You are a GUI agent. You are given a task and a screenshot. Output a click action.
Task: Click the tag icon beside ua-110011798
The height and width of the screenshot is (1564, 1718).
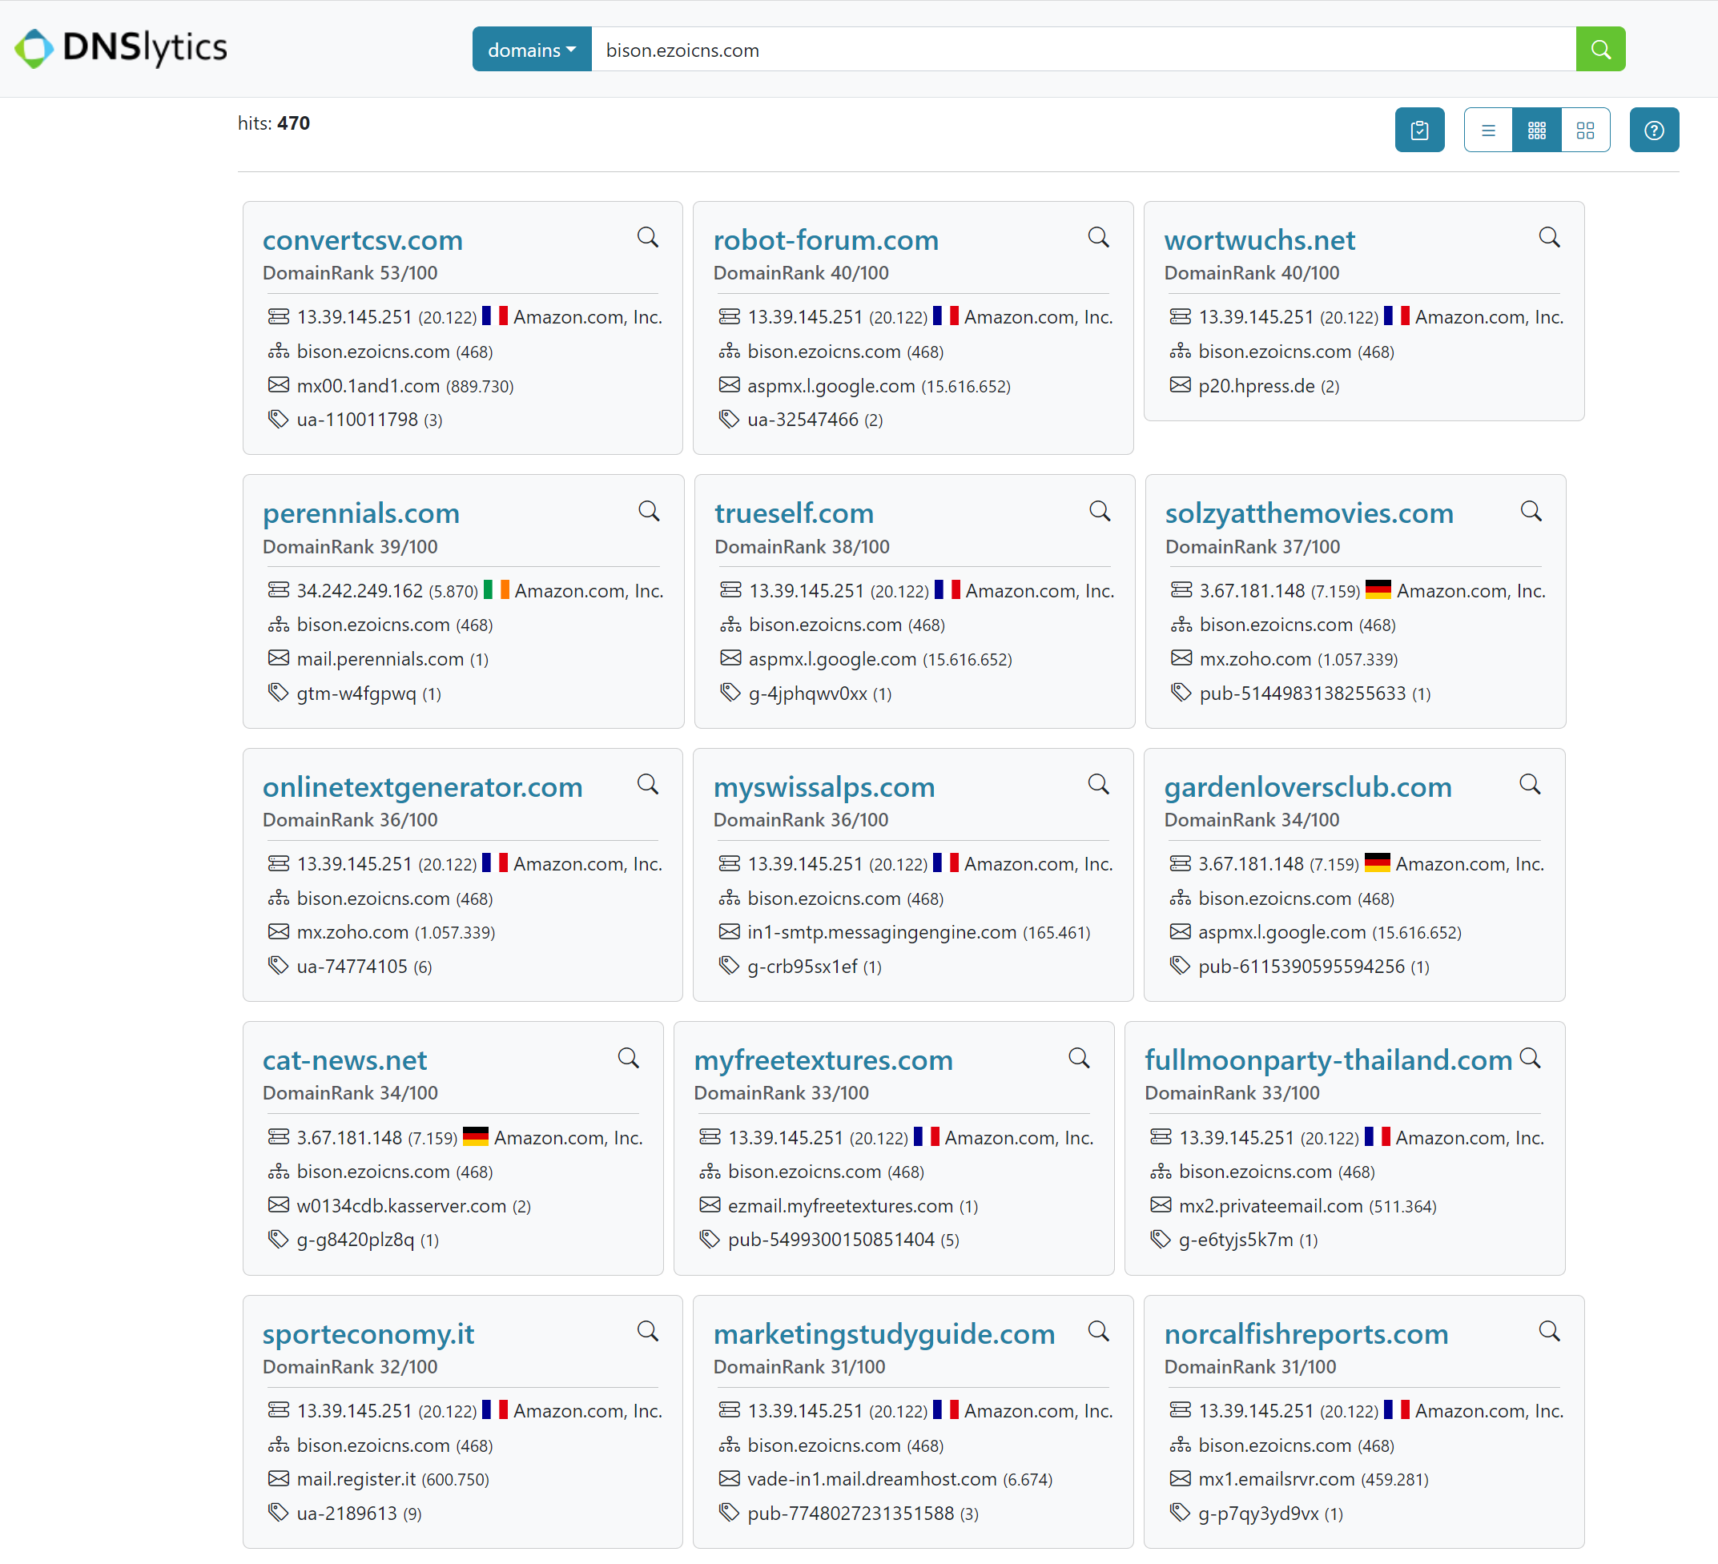click(x=279, y=419)
